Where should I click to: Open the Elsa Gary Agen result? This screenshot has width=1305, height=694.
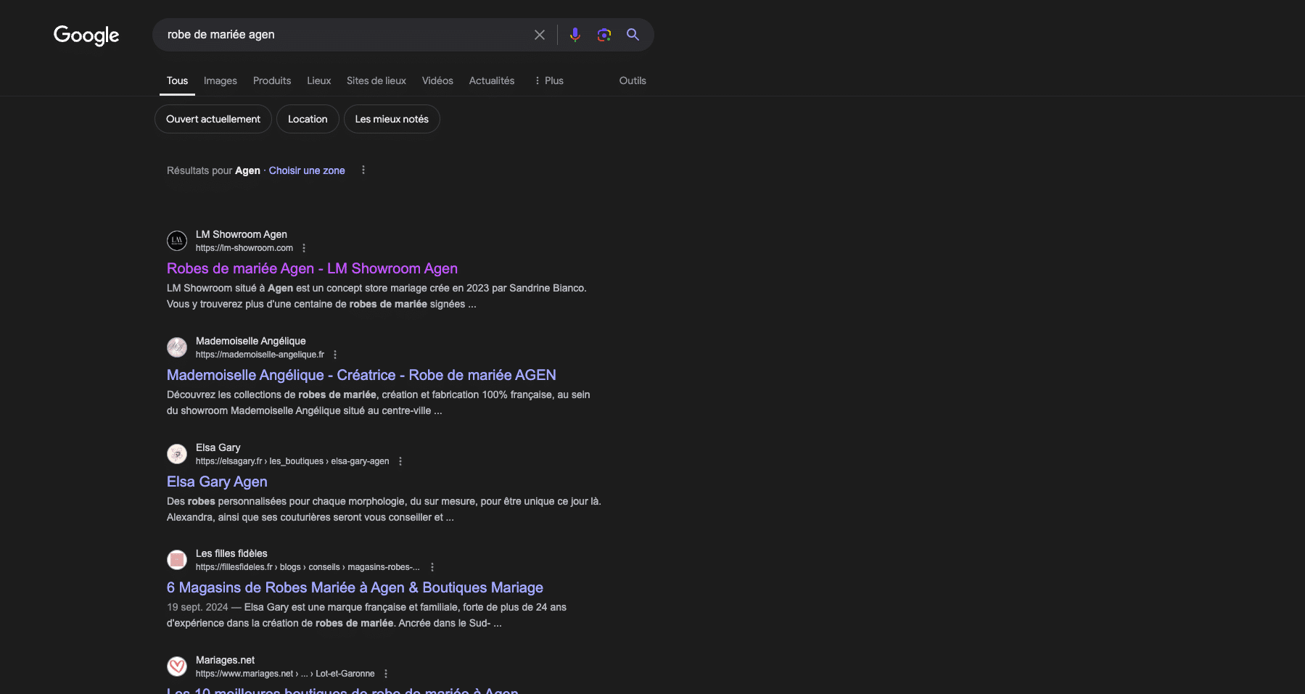pyautogui.click(x=217, y=482)
